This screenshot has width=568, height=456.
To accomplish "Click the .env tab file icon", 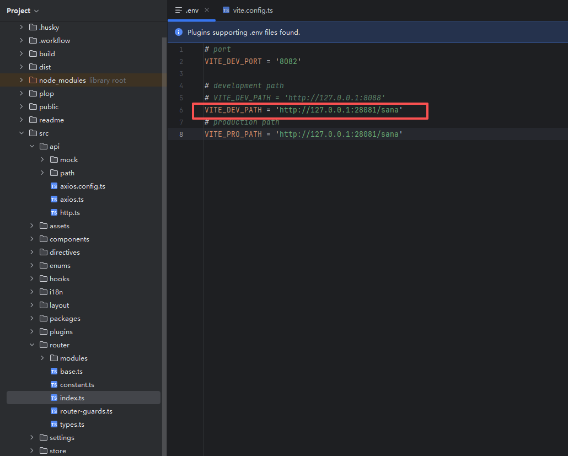I will click(x=179, y=10).
